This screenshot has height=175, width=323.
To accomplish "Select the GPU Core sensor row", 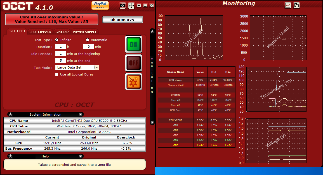I will click(x=197, y=110).
